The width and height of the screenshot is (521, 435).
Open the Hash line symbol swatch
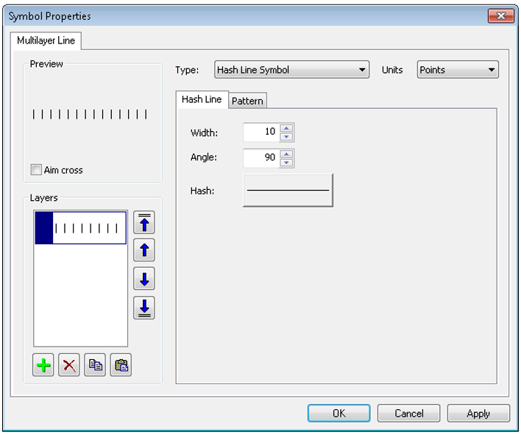pos(288,191)
